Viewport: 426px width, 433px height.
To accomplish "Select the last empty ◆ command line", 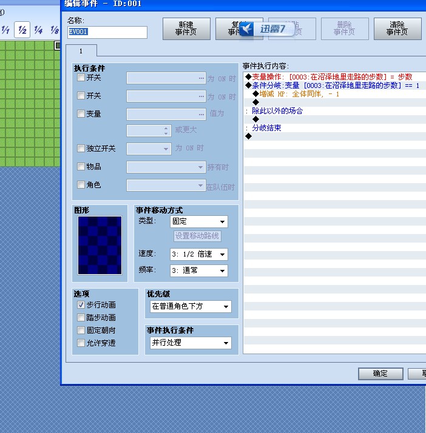I will tap(335, 136).
